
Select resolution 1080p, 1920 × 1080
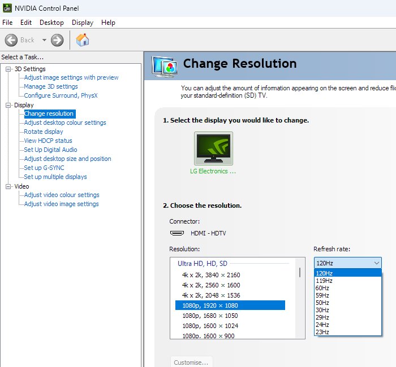230,305
